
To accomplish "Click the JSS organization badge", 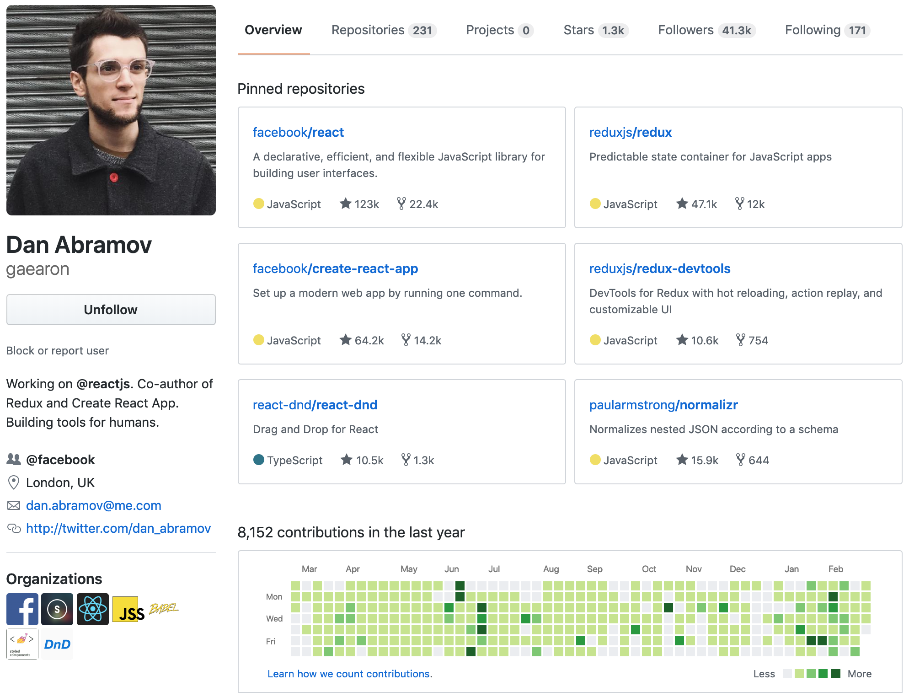I will pyautogui.click(x=128, y=610).
